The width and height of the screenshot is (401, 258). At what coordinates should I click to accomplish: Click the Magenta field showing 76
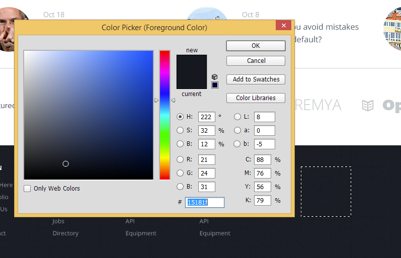(x=263, y=173)
